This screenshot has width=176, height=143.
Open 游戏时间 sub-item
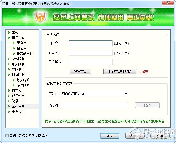(x=23, y=85)
